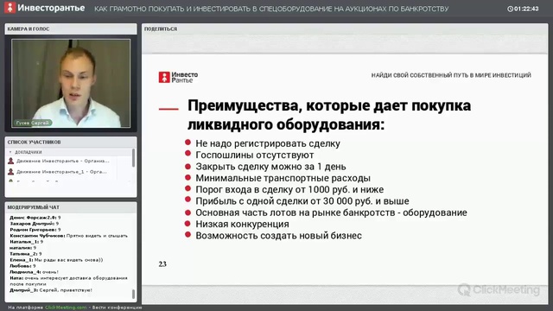553x311 pixels.
Task: Click chat message from Захаров Дмитрий
Action: [35, 224]
